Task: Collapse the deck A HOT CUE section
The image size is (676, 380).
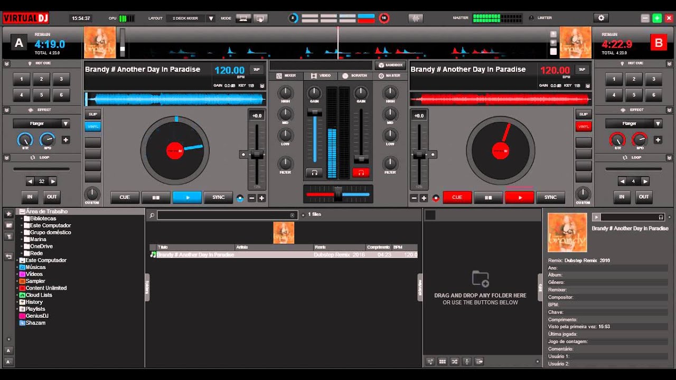Action: click(x=6, y=63)
